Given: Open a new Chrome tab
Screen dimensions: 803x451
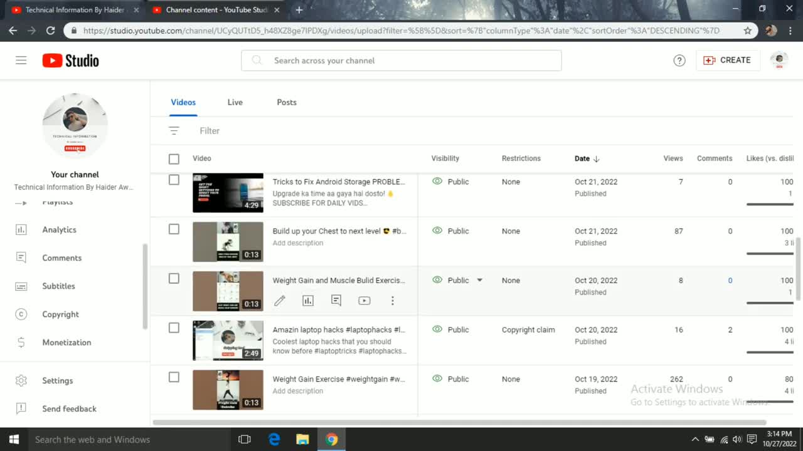Looking at the screenshot, I should click(299, 10).
